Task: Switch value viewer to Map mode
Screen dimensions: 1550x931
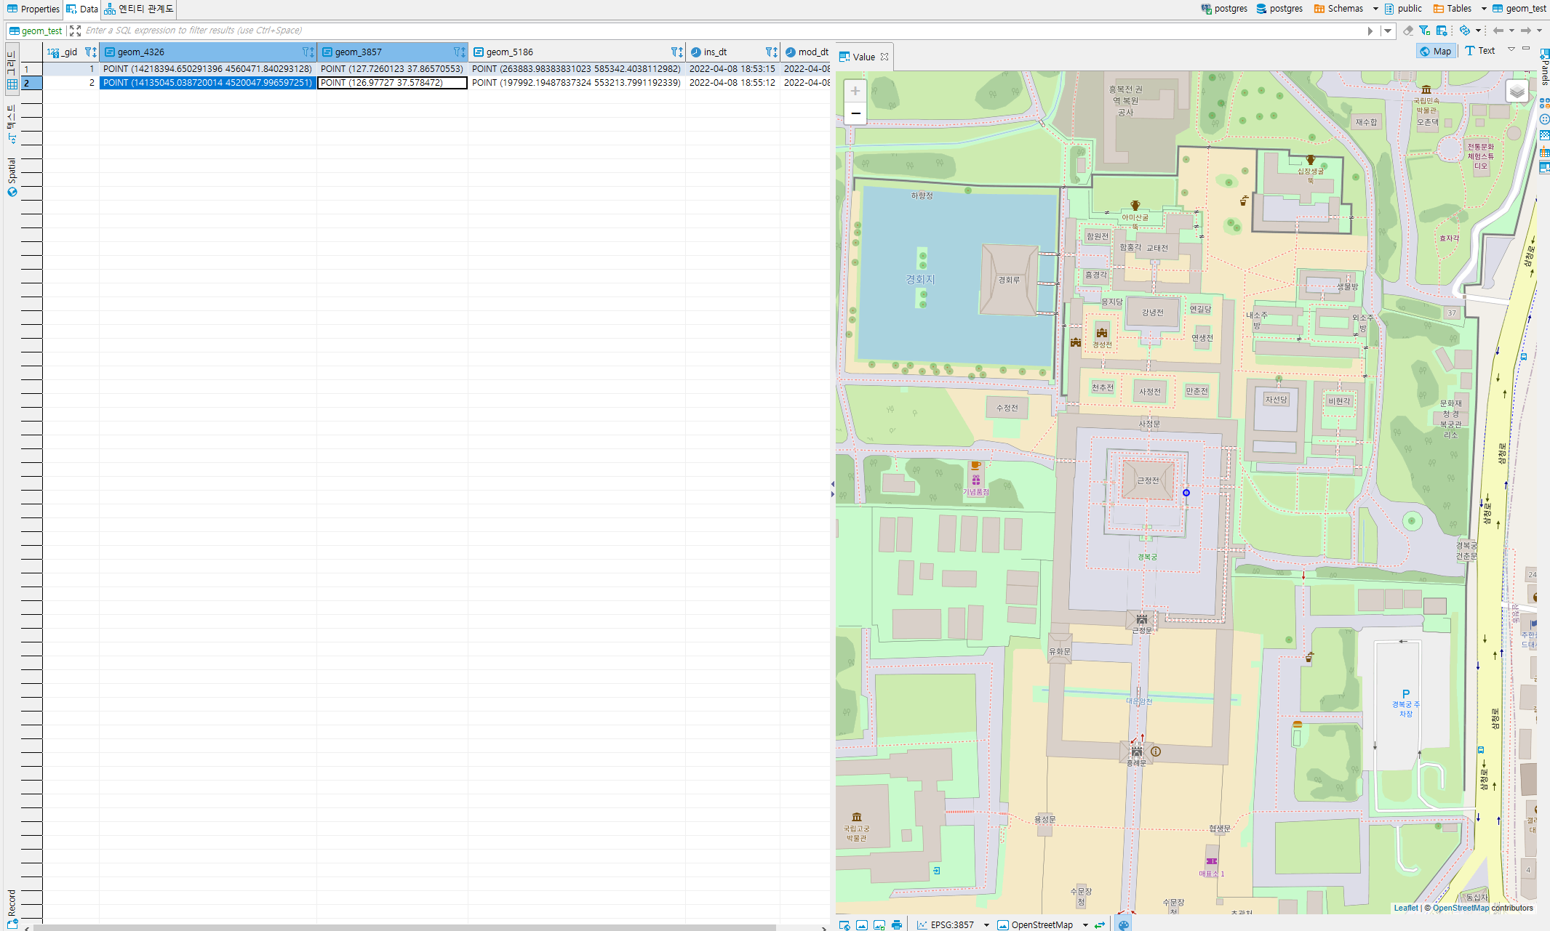Action: coord(1436,51)
